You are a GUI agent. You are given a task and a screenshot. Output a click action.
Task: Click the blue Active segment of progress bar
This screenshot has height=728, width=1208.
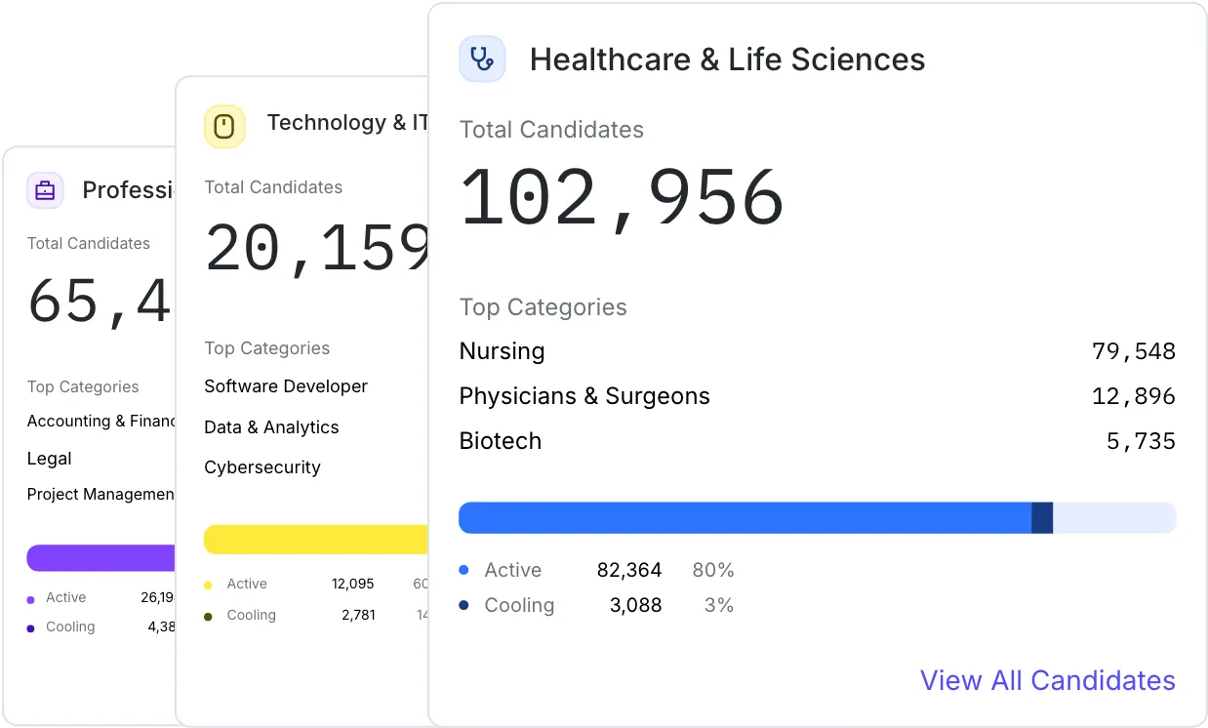click(745, 518)
